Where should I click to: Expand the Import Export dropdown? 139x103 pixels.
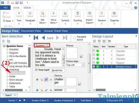90,21
